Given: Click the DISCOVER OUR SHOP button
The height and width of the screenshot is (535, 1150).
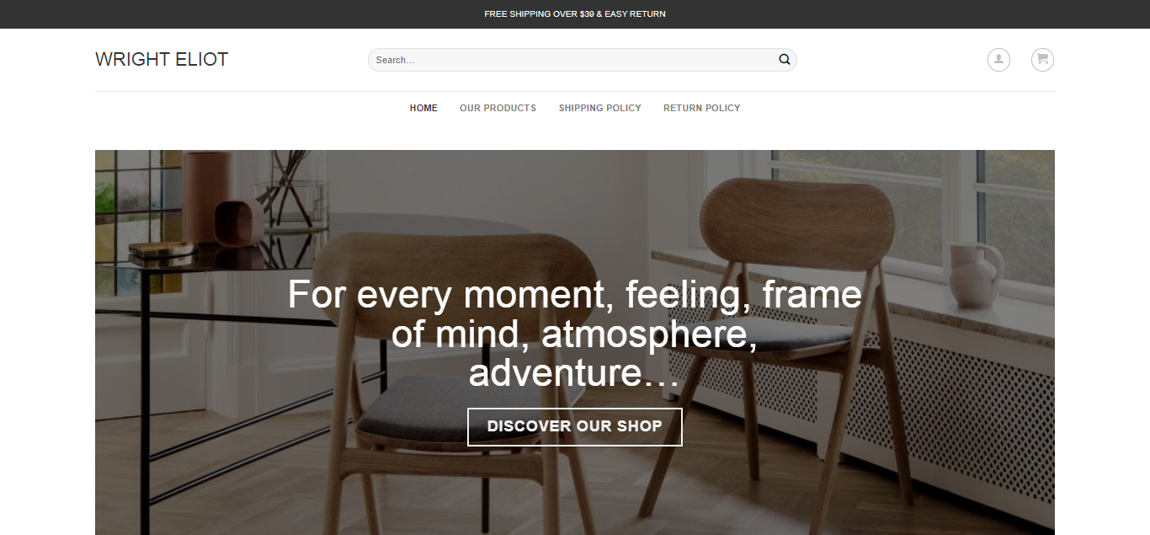Looking at the screenshot, I should coord(574,426).
